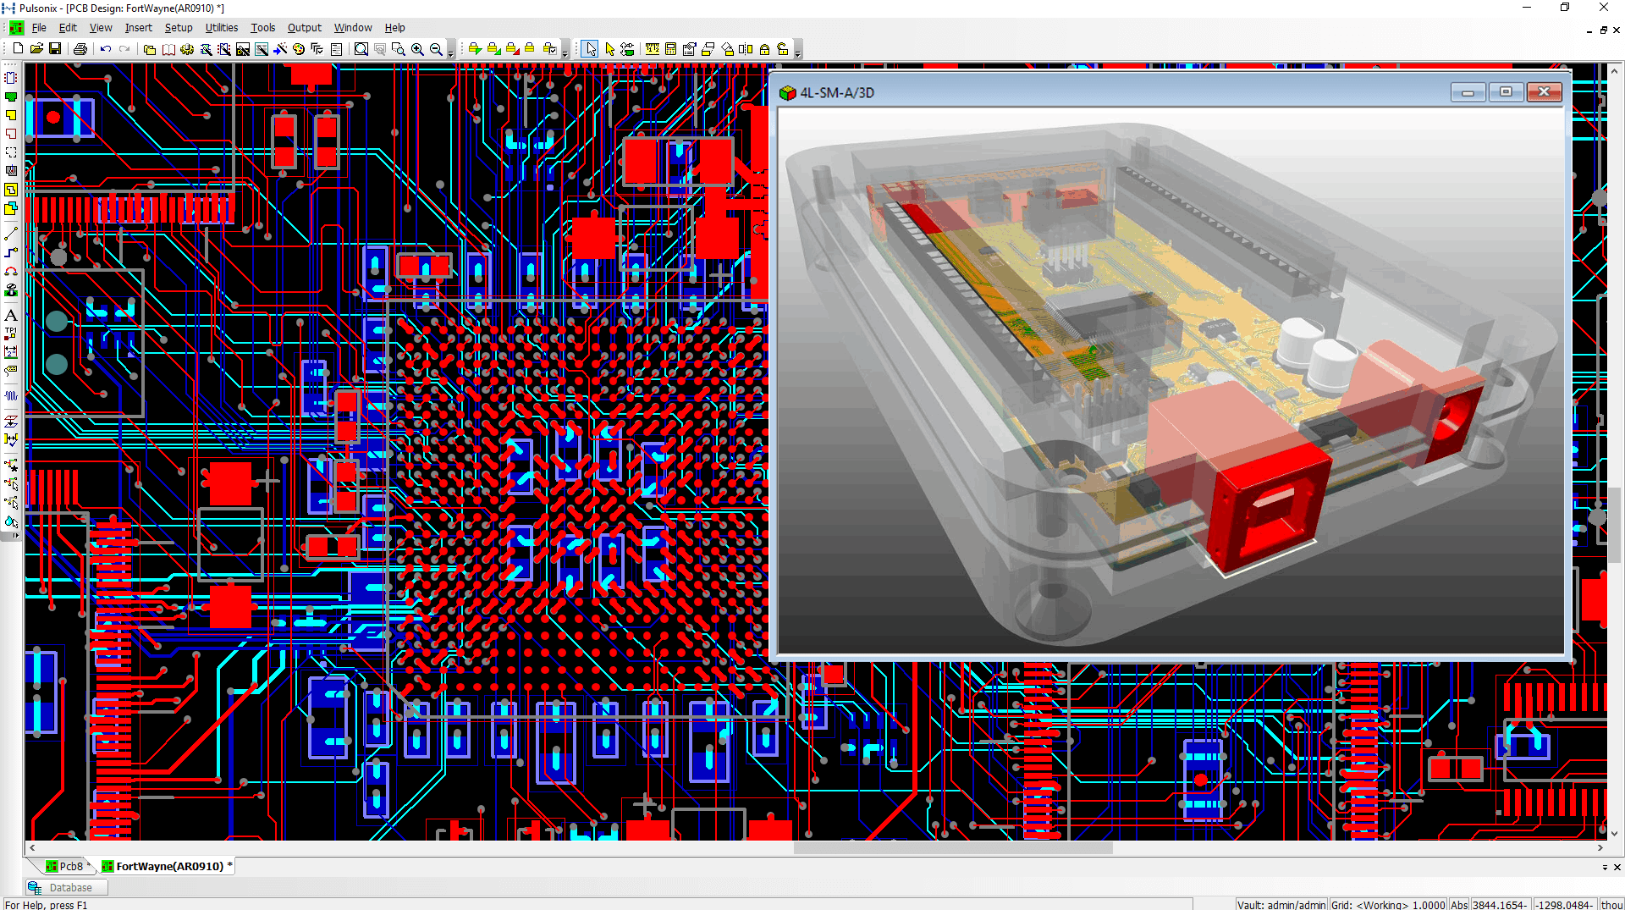The height and width of the screenshot is (910, 1625).
Task: Expand the rightmost toolbar options arrow
Action: pos(798,51)
